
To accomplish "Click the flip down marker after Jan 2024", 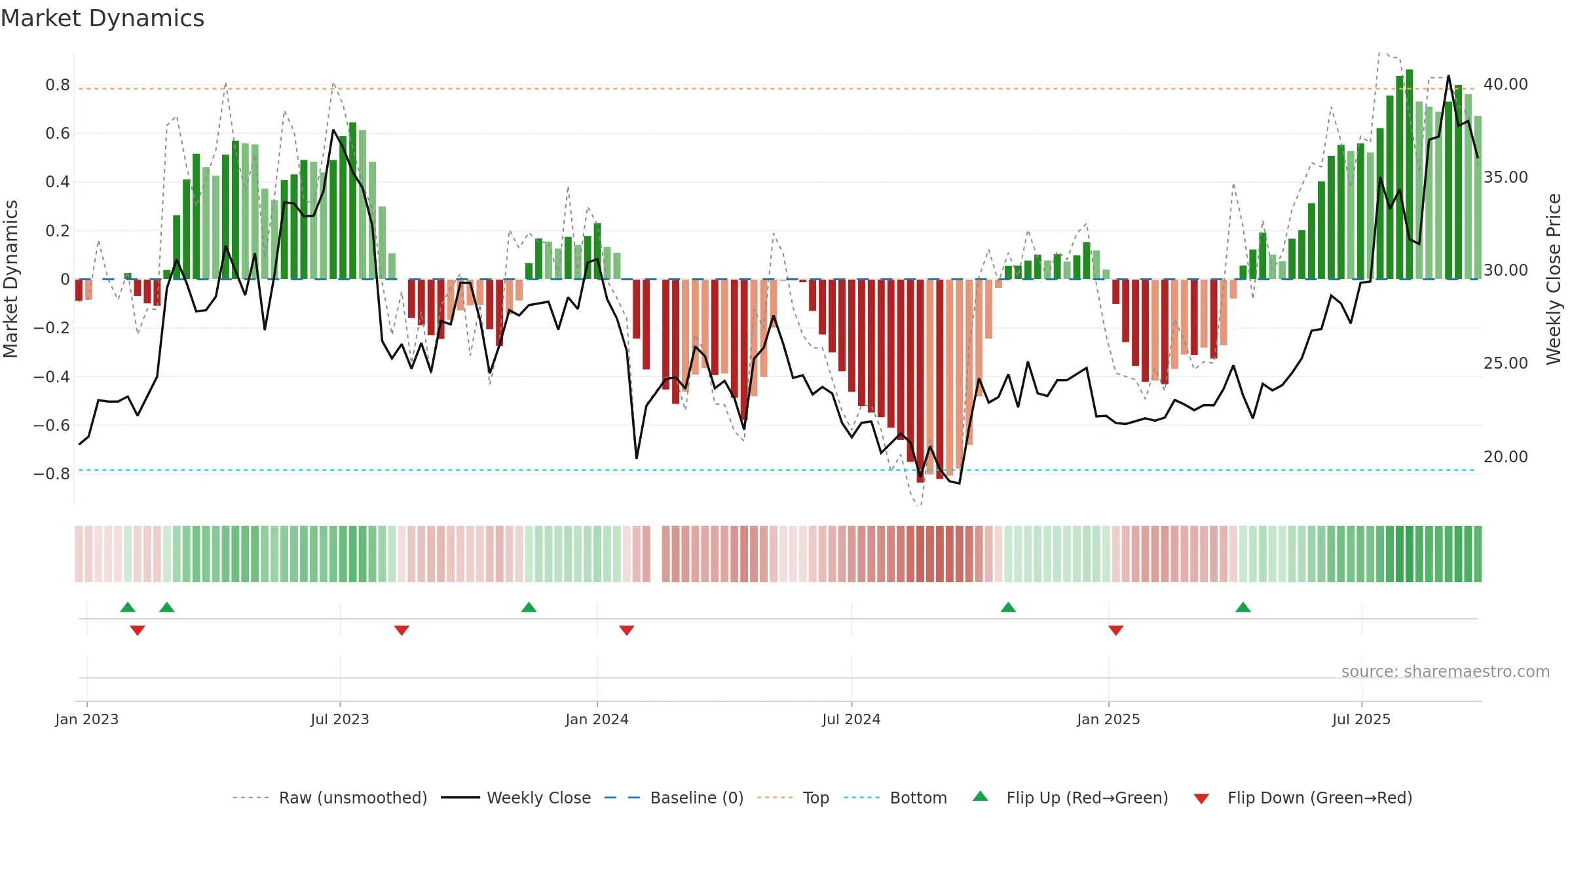I will (x=627, y=631).
